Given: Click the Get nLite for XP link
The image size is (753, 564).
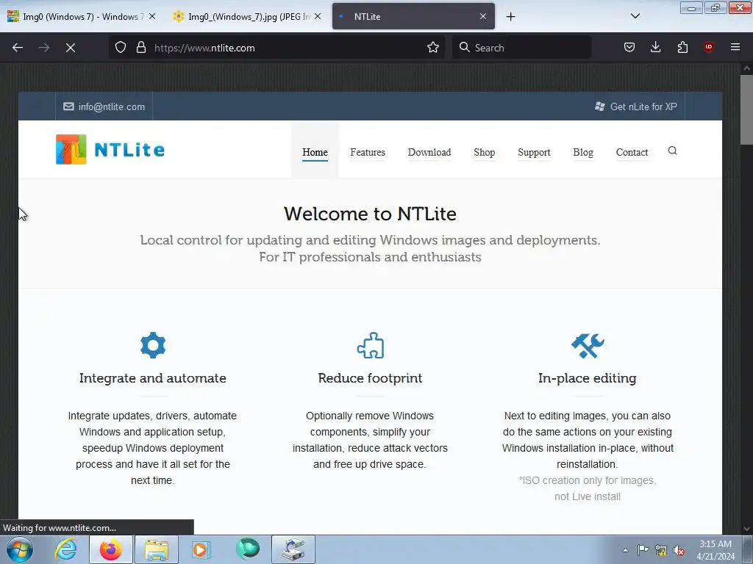Looking at the screenshot, I should coord(636,106).
